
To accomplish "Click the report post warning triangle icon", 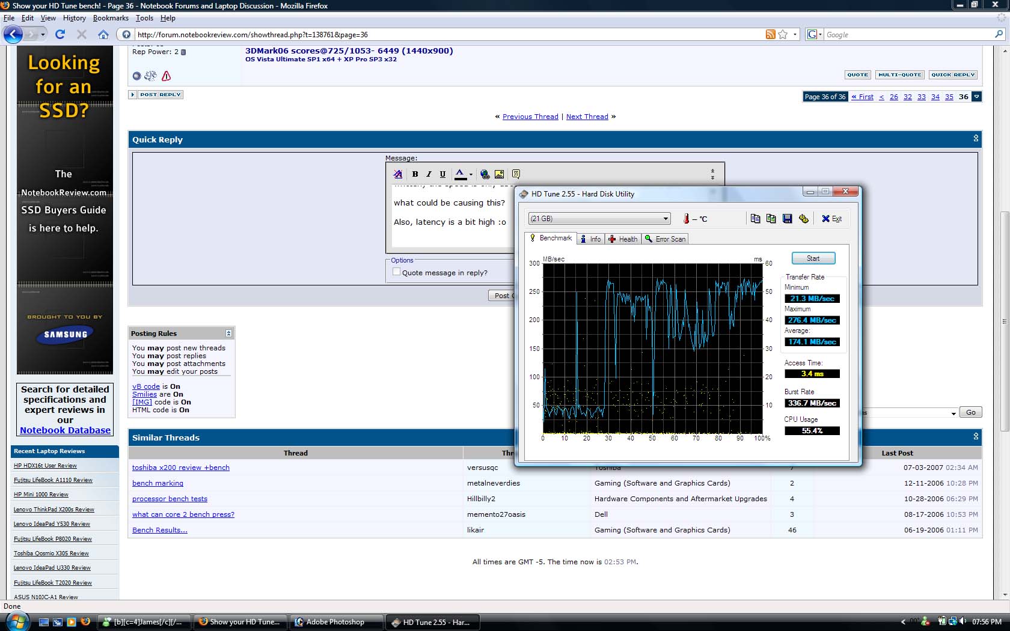I will [x=167, y=76].
